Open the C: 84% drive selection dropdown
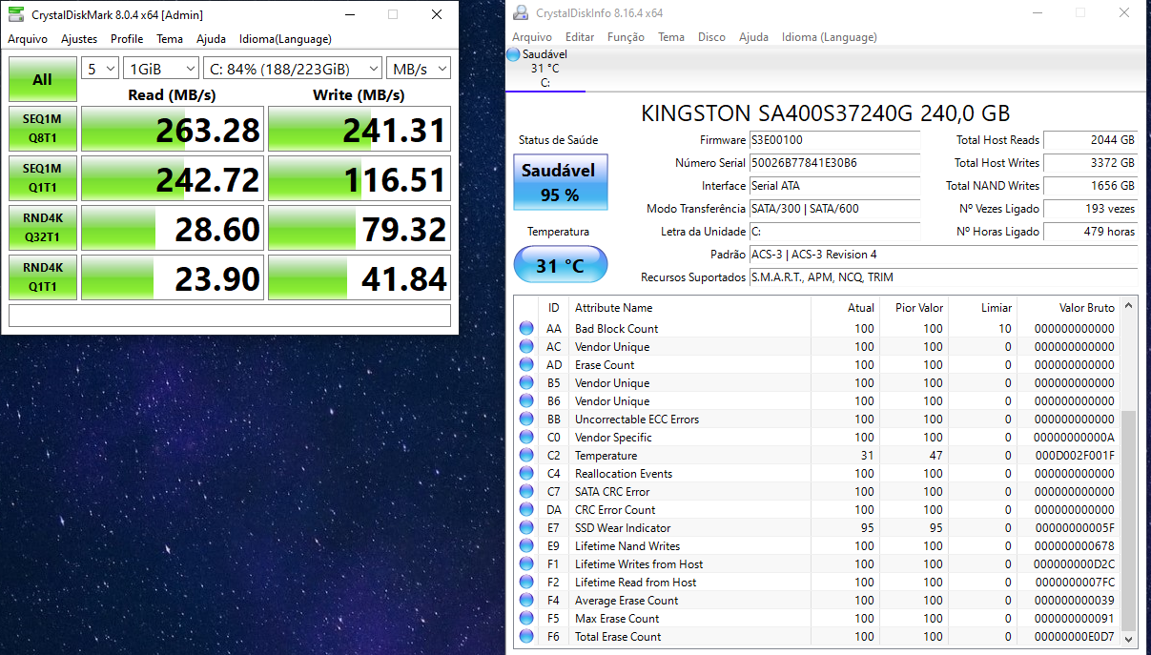Screen dimensions: 1151x655 (293, 69)
